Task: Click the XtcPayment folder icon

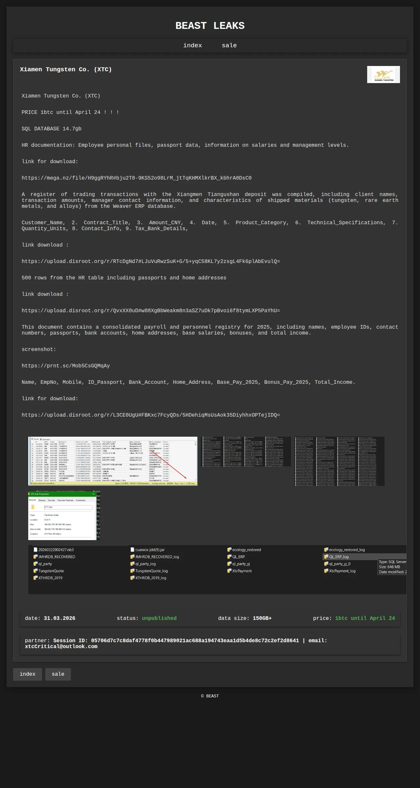Action: point(229,571)
